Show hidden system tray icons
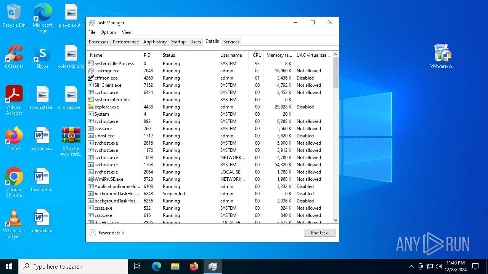The width and height of the screenshot is (488, 274). pos(411,266)
